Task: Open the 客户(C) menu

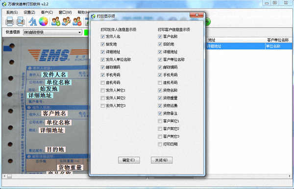Action: pos(47,12)
